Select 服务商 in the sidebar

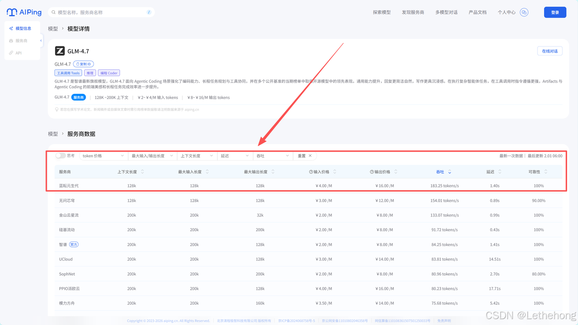pos(21,41)
